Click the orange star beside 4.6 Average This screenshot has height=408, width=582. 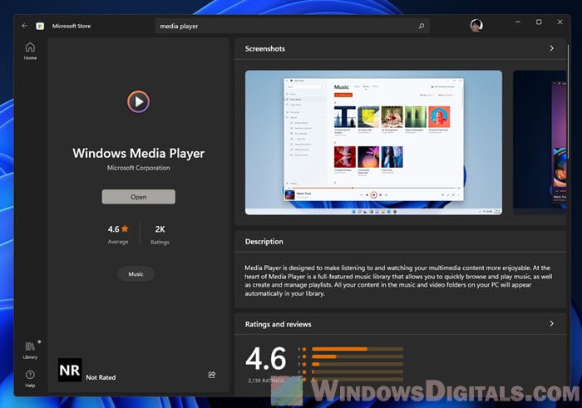click(x=125, y=229)
